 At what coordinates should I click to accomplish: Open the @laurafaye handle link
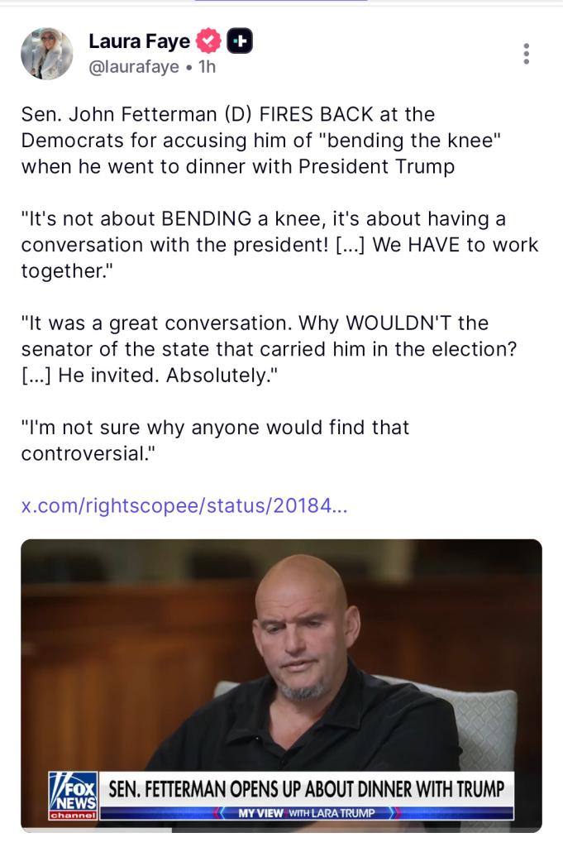[x=134, y=67]
